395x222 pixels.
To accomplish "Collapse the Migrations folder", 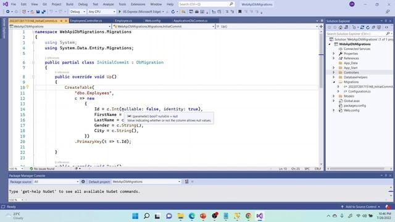I will tap(334, 82).
